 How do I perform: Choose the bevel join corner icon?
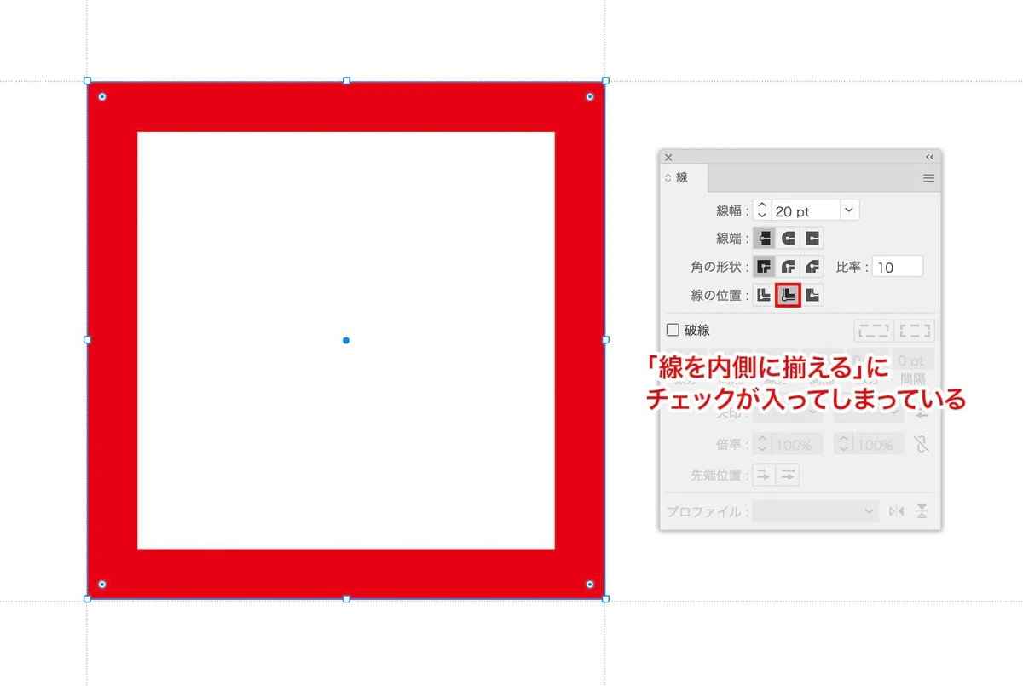coord(813,267)
